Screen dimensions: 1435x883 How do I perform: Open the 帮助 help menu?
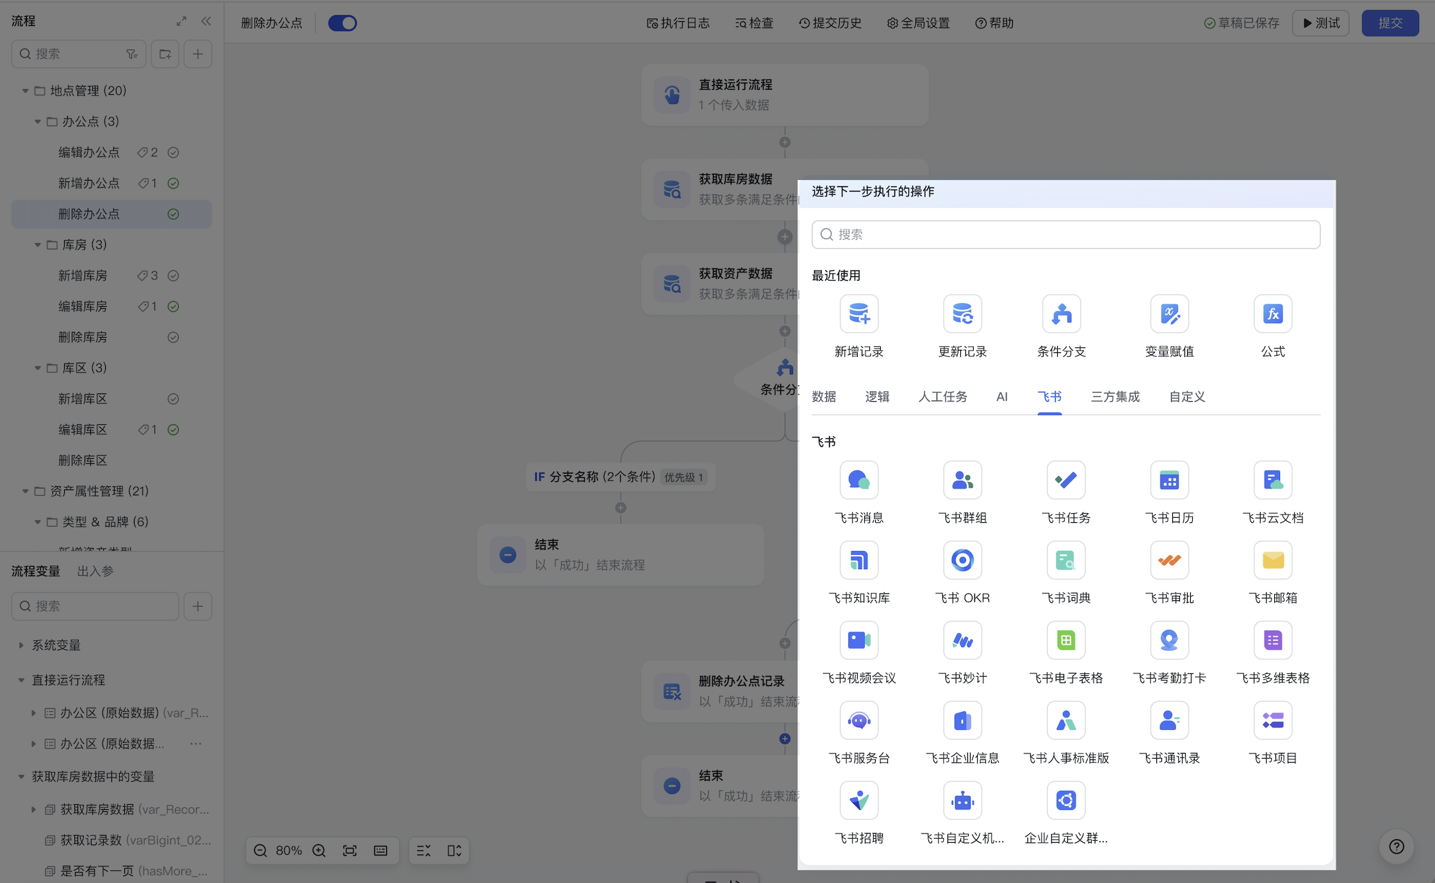[x=994, y=23]
